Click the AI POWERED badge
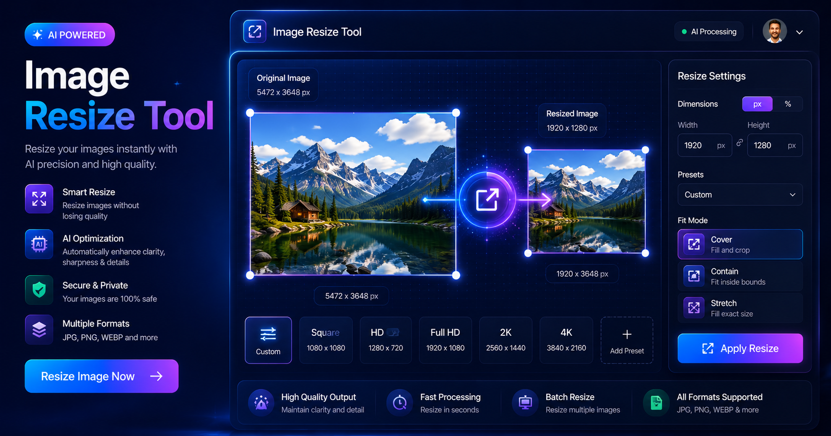The height and width of the screenshot is (436, 831). pyautogui.click(x=70, y=35)
